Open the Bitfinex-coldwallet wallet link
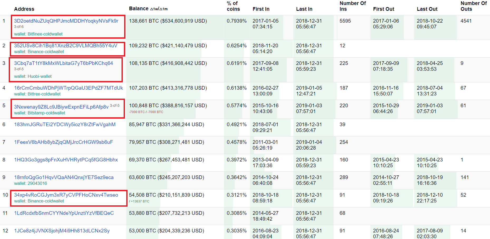This screenshot has width=490, height=239. click(38, 34)
